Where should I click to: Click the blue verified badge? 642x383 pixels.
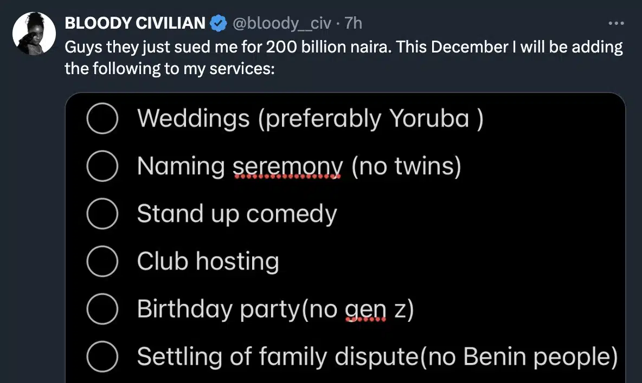[x=218, y=23]
